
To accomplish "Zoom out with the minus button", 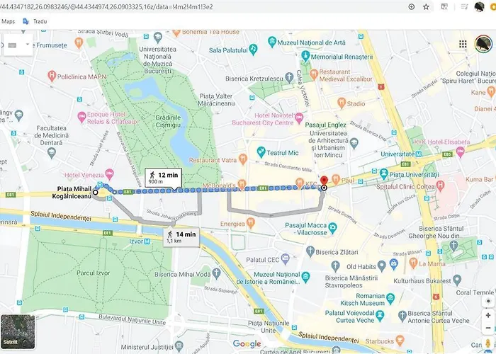I will pos(488,328).
